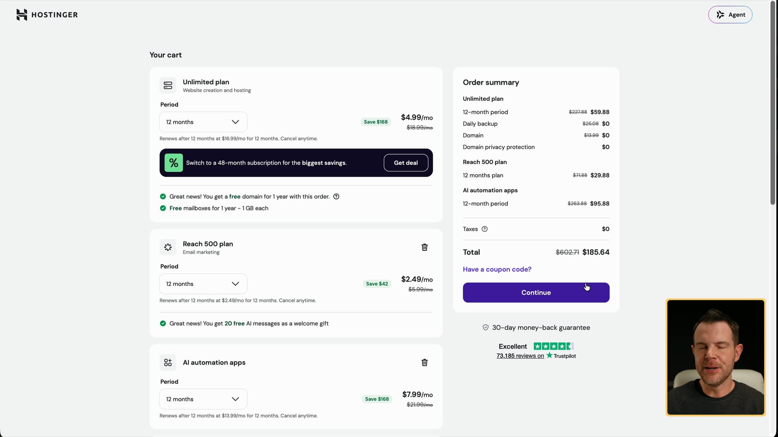Open the 73,185 reviews on Trustpilot link

click(520, 356)
